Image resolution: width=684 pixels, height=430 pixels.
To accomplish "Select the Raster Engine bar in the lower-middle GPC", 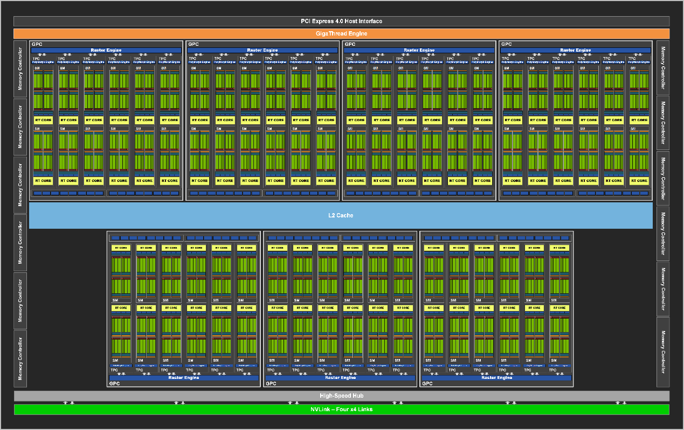I will (x=340, y=378).
